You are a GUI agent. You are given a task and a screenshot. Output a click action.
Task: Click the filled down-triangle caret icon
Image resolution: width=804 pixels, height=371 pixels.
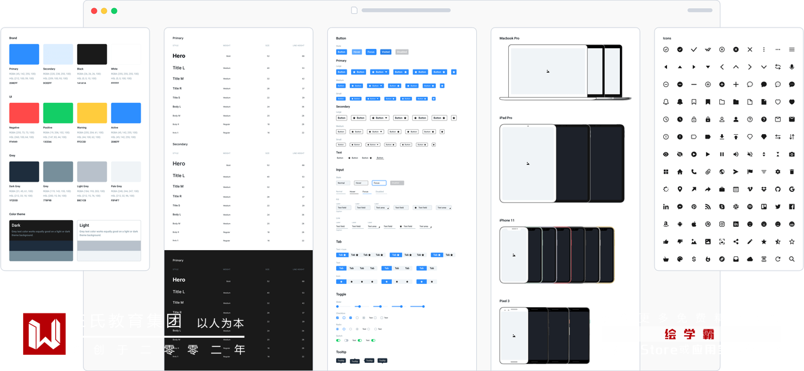tap(708, 67)
